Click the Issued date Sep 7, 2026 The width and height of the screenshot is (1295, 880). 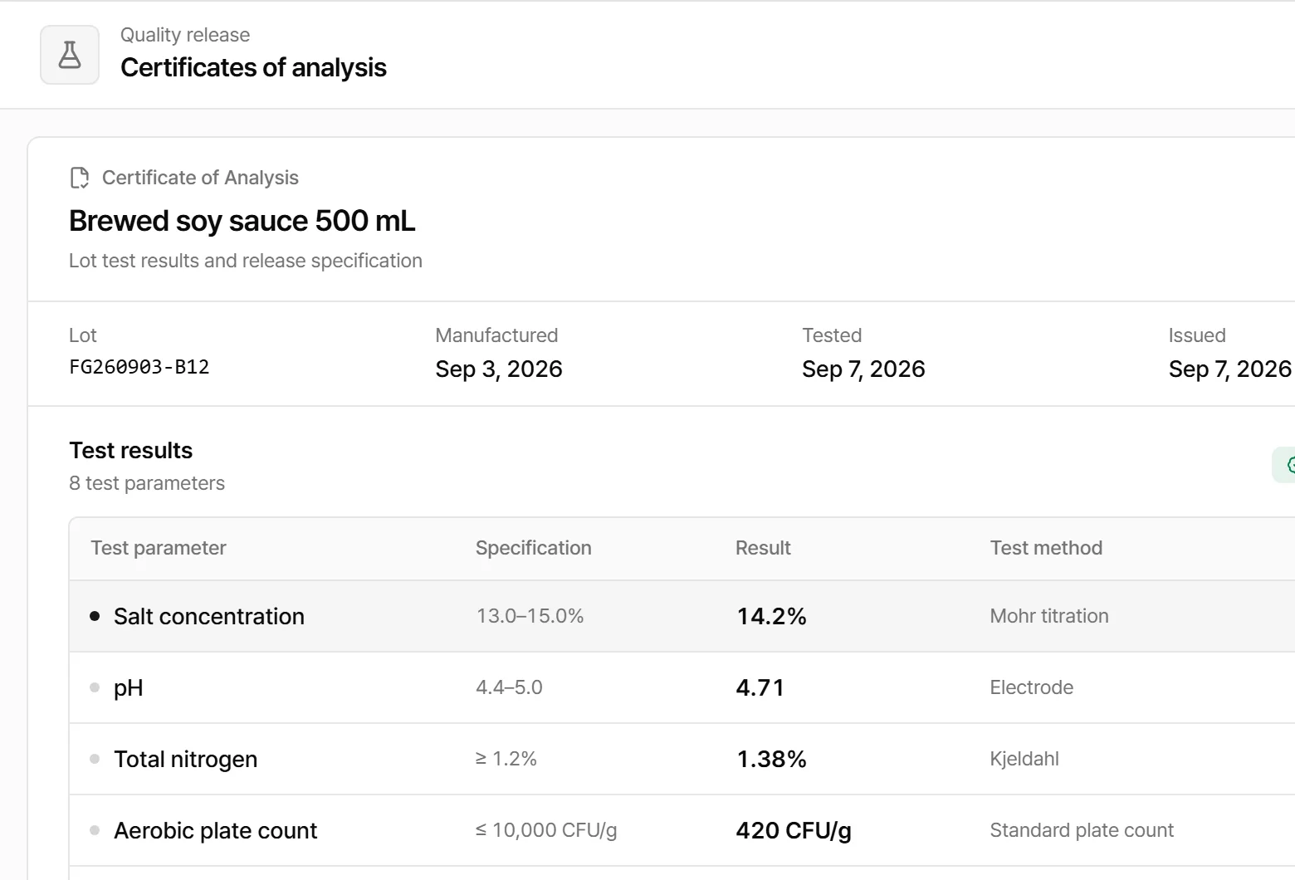(x=1230, y=369)
